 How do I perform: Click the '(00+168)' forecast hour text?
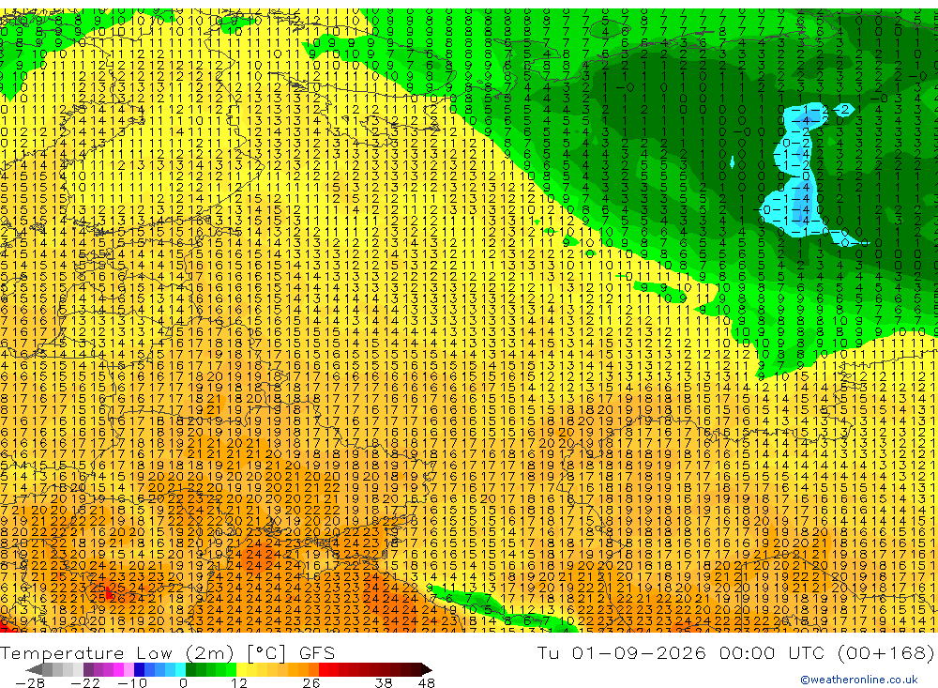tap(886, 652)
